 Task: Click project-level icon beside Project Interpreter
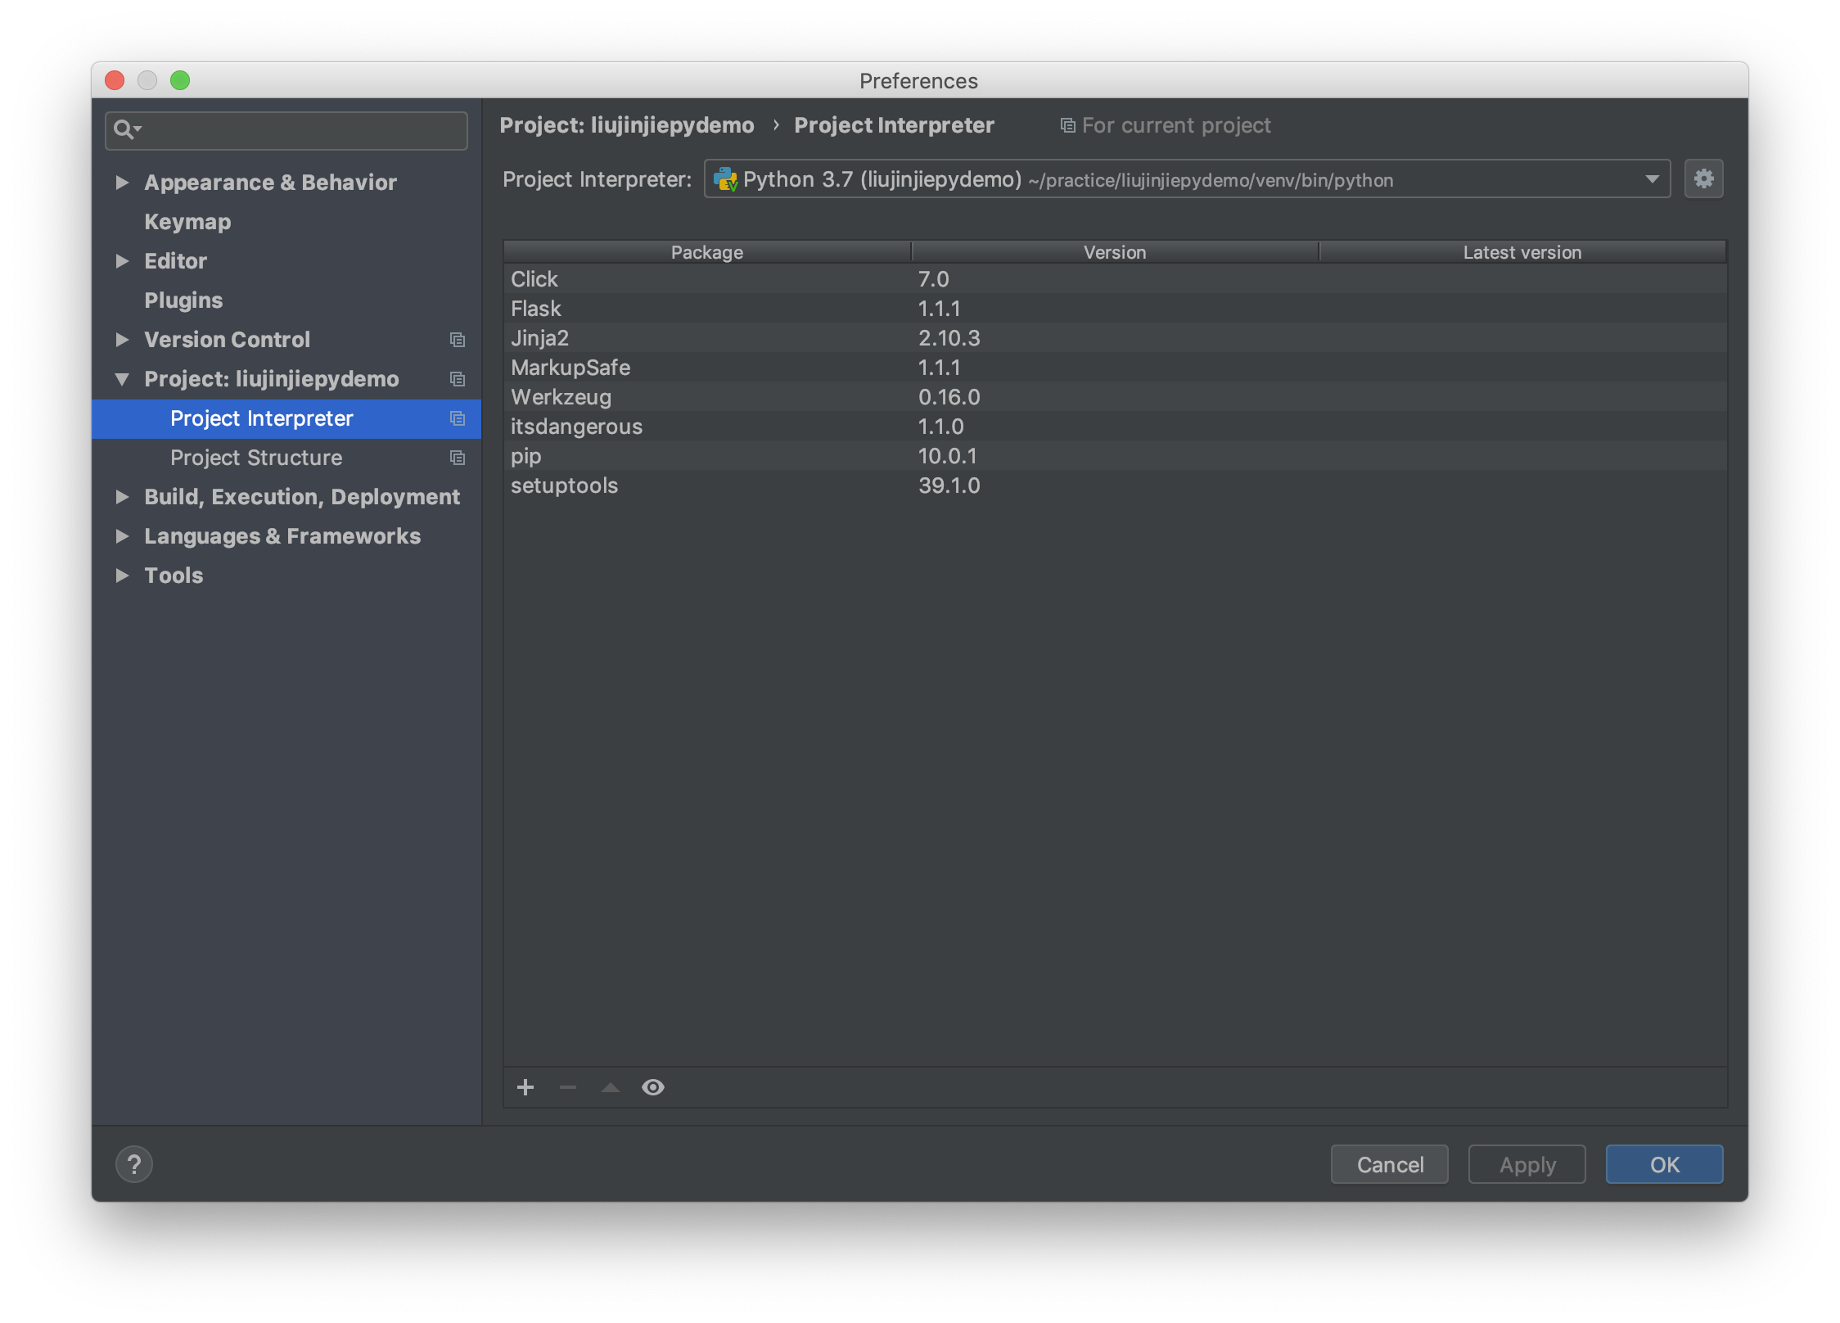pyautogui.click(x=458, y=418)
